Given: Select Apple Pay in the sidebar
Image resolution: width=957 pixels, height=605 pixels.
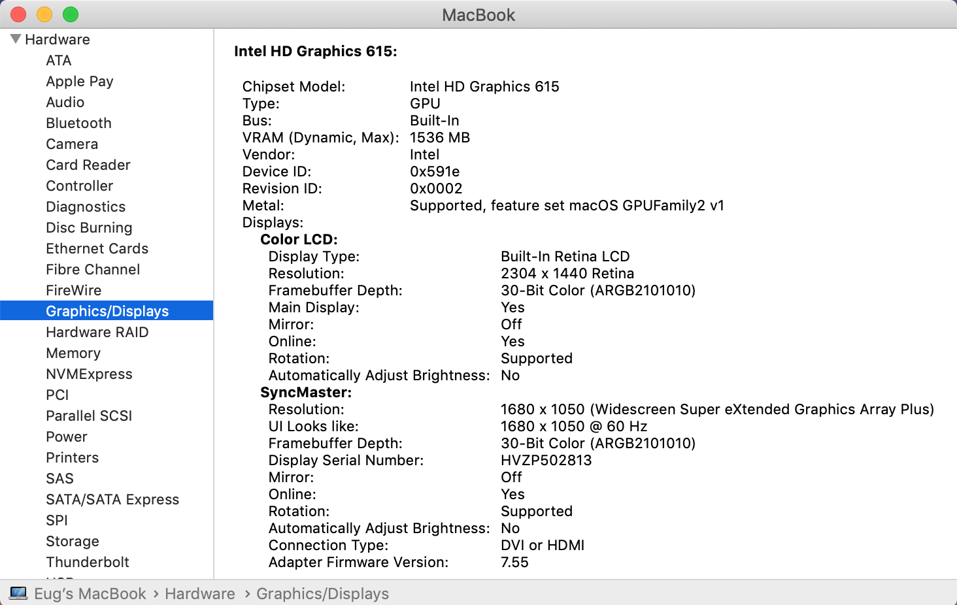Looking at the screenshot, I should pos(80,81).
